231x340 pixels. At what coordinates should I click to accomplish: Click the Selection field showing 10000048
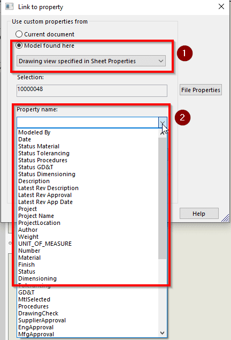click(92, 90)
